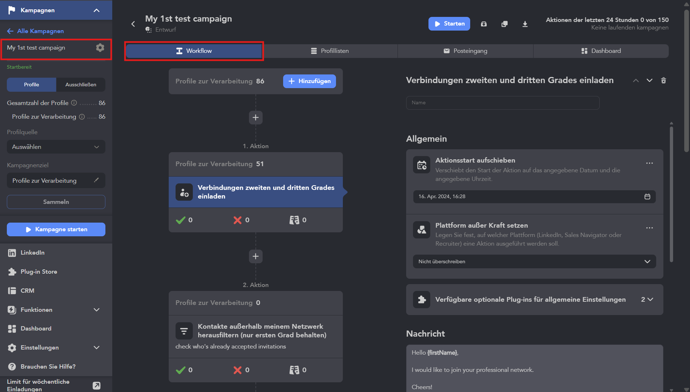Open Profilquelle Auswählen dropdown
The image size is (690, 392).
[x=56, y=147]
